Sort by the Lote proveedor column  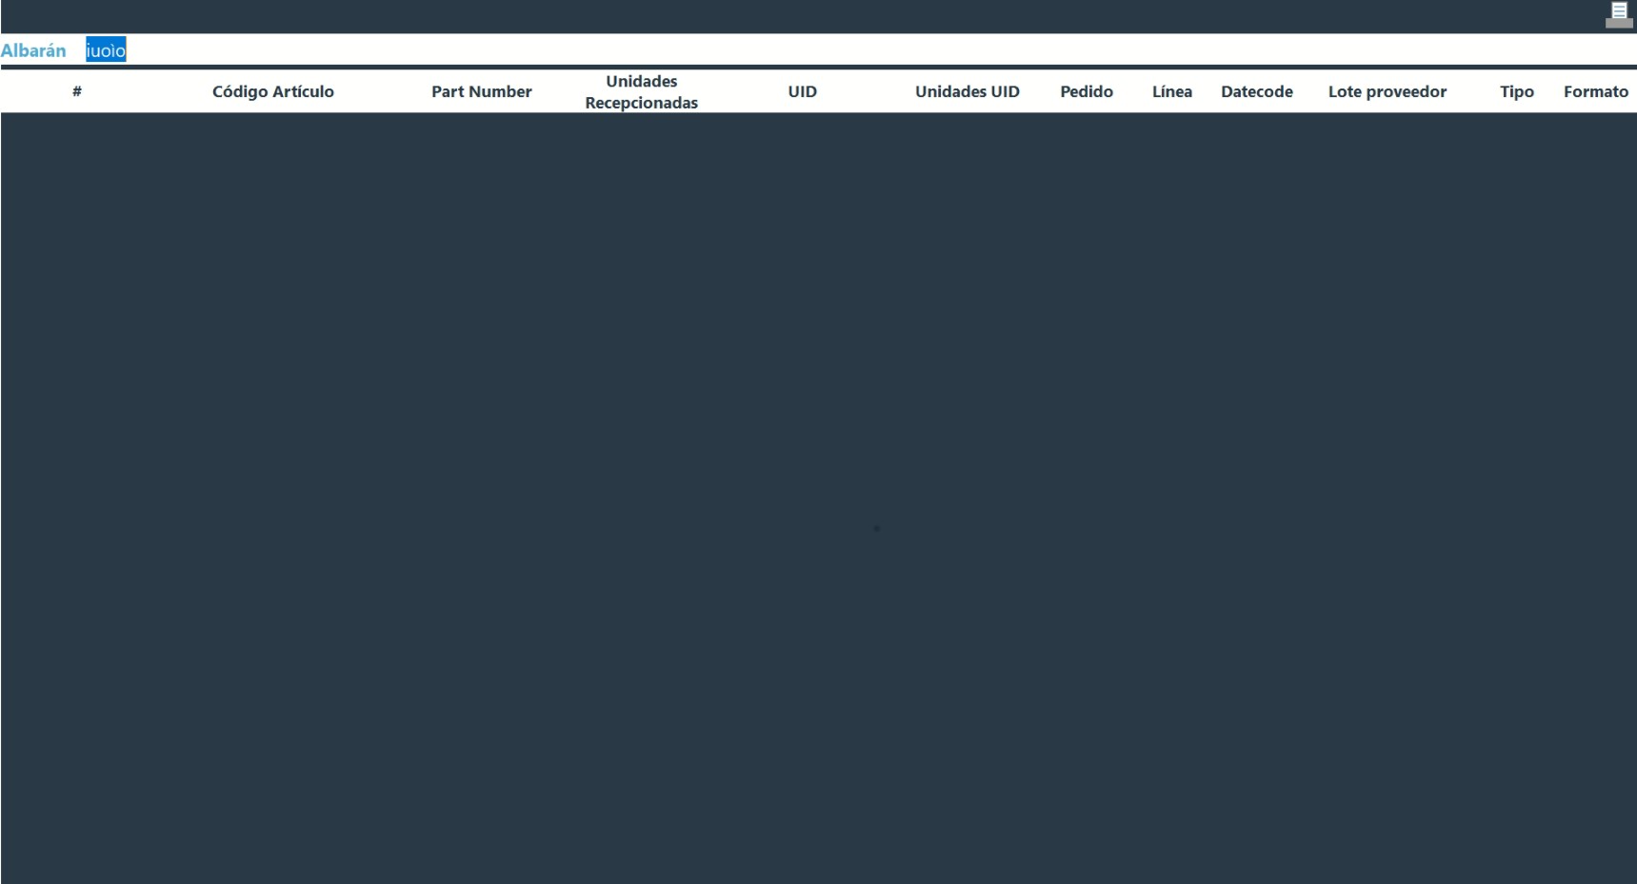point(1387,91)
